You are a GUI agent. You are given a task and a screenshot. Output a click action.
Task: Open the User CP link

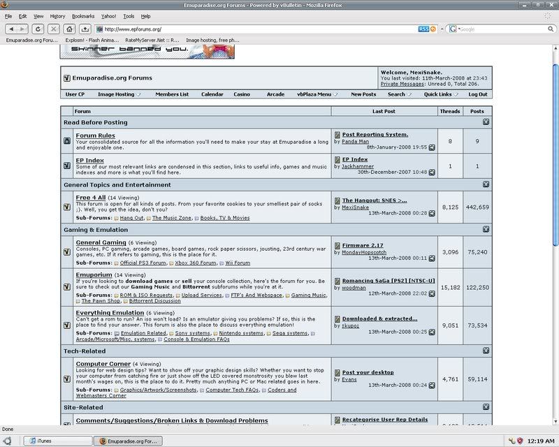pos(75,94)
